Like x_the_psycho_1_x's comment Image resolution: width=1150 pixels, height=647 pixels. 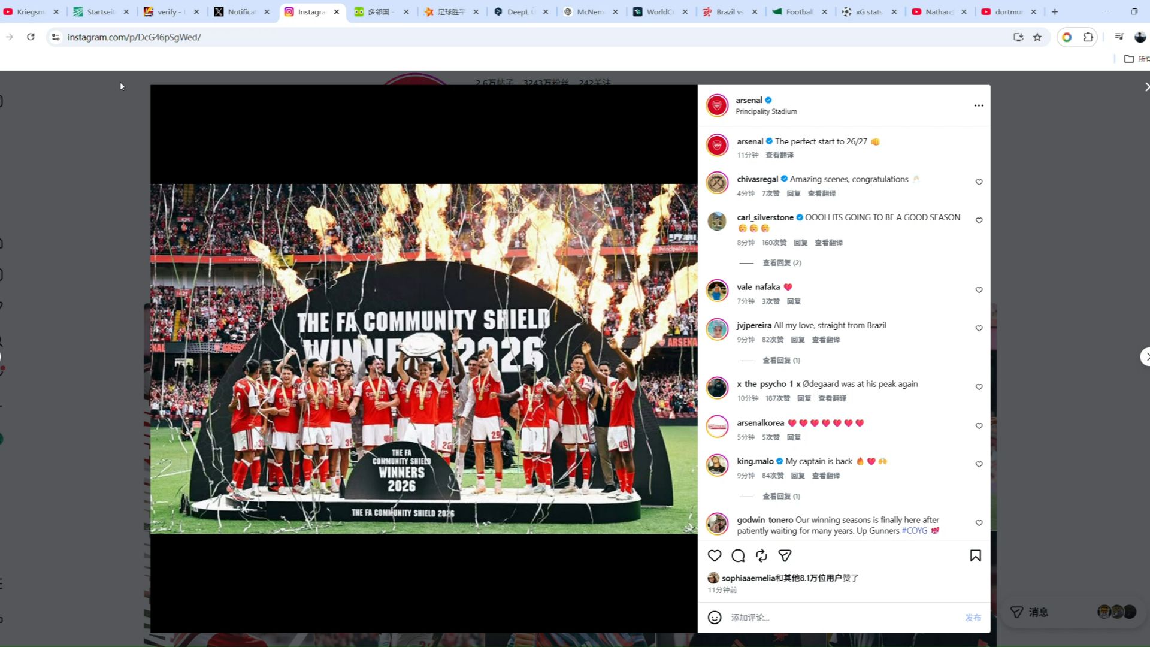979,387
